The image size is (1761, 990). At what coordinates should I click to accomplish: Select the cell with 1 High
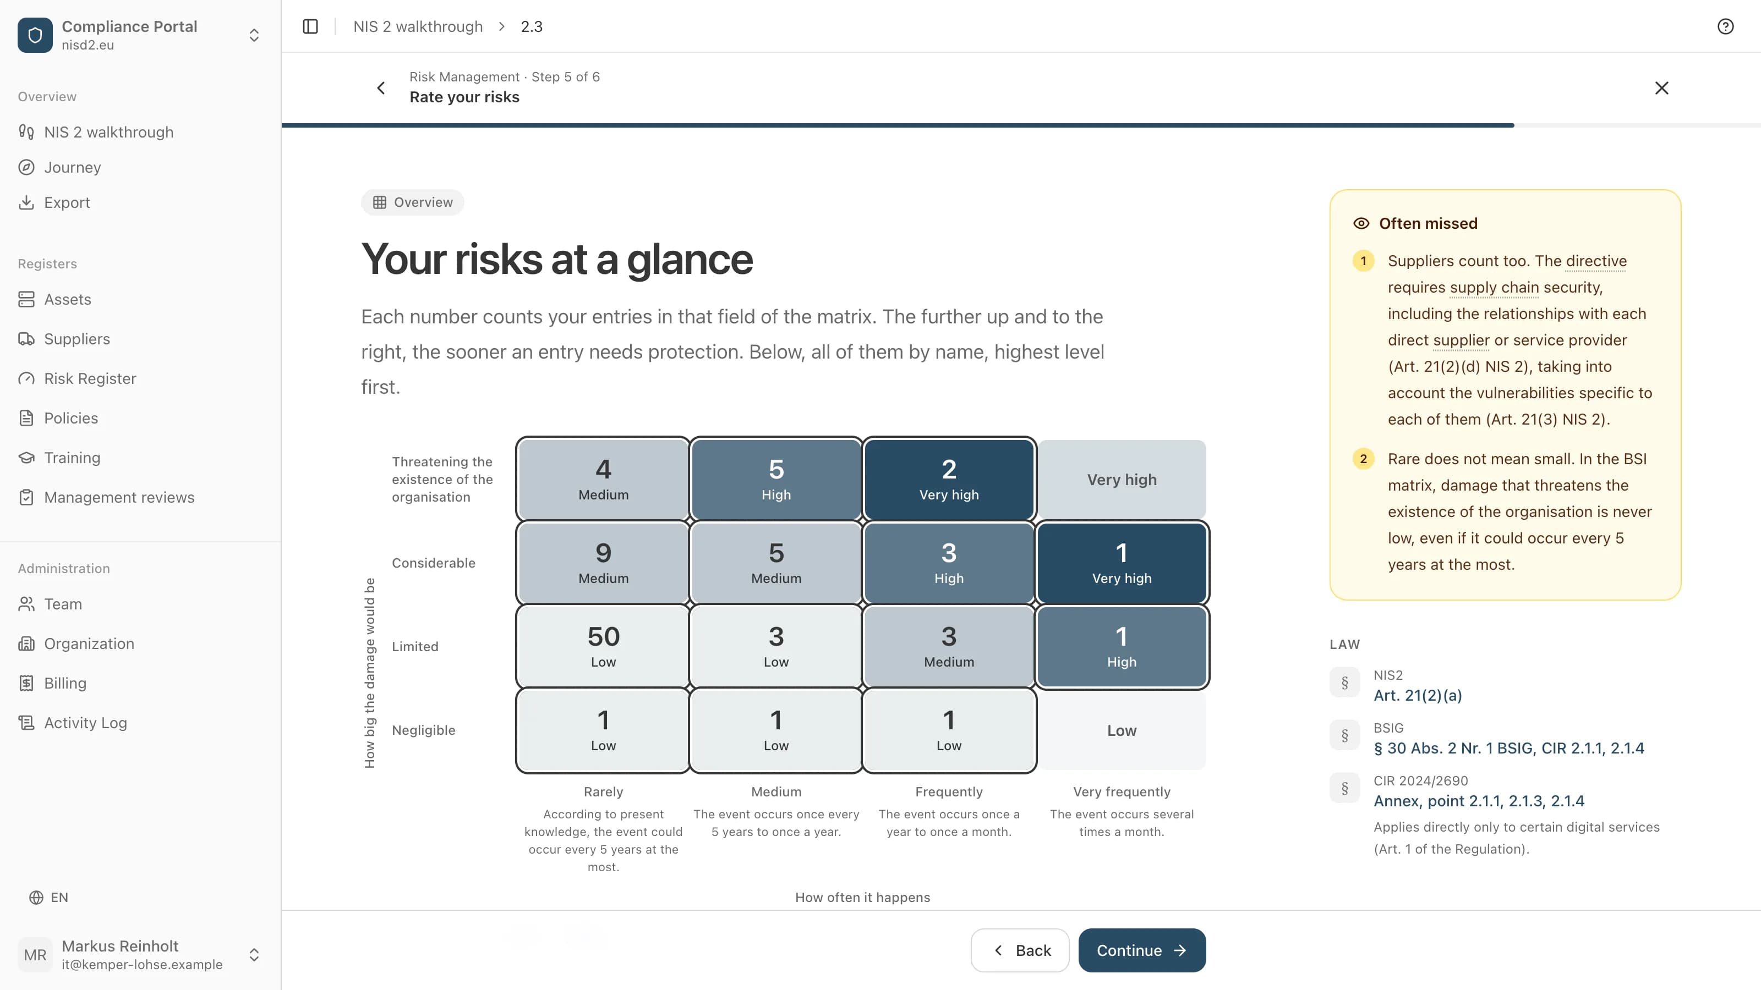click(1121, 646)
